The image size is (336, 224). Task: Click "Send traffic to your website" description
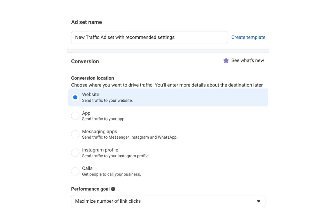[107, 100]
